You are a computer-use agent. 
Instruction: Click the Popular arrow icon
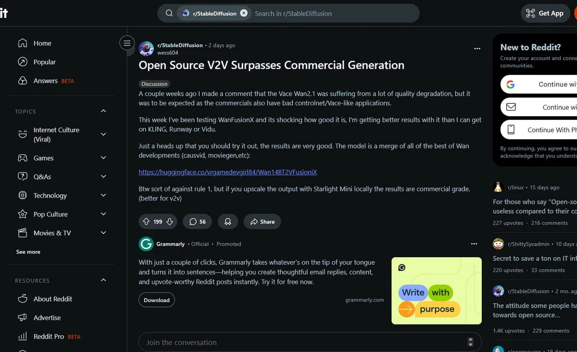(x=23, y=62)
